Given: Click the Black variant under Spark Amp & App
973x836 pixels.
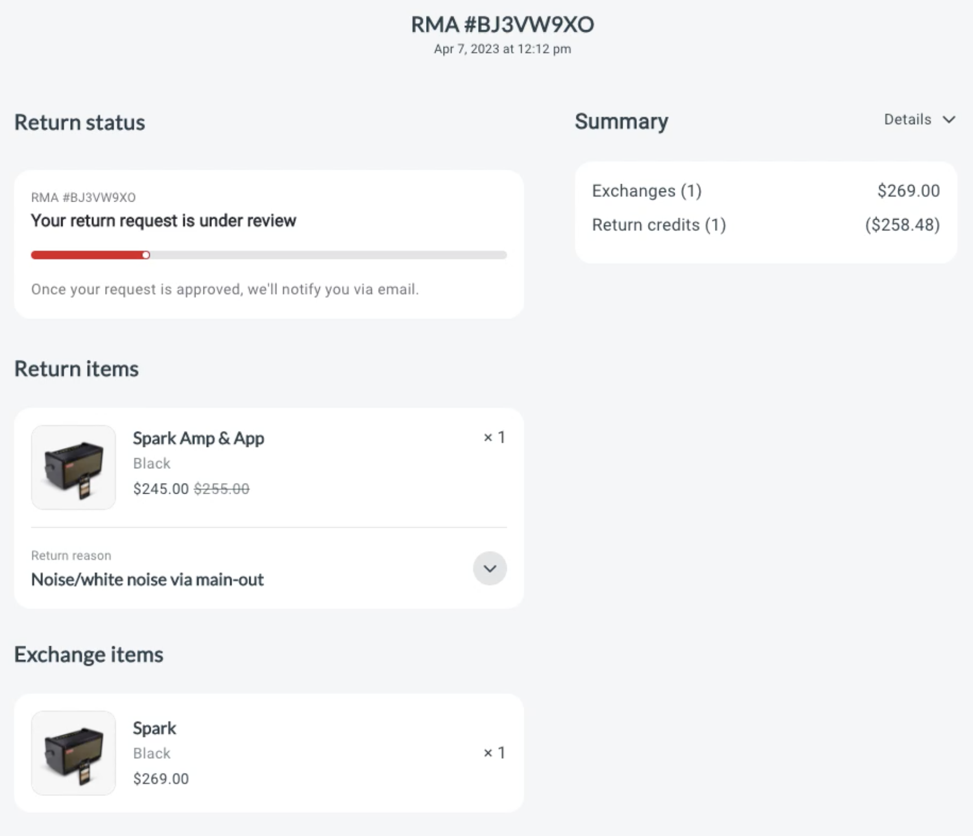Looking at the screenshot, I should [x=151, y=463].
